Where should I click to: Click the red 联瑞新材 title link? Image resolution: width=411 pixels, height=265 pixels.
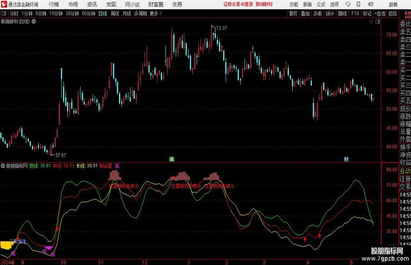264,4
